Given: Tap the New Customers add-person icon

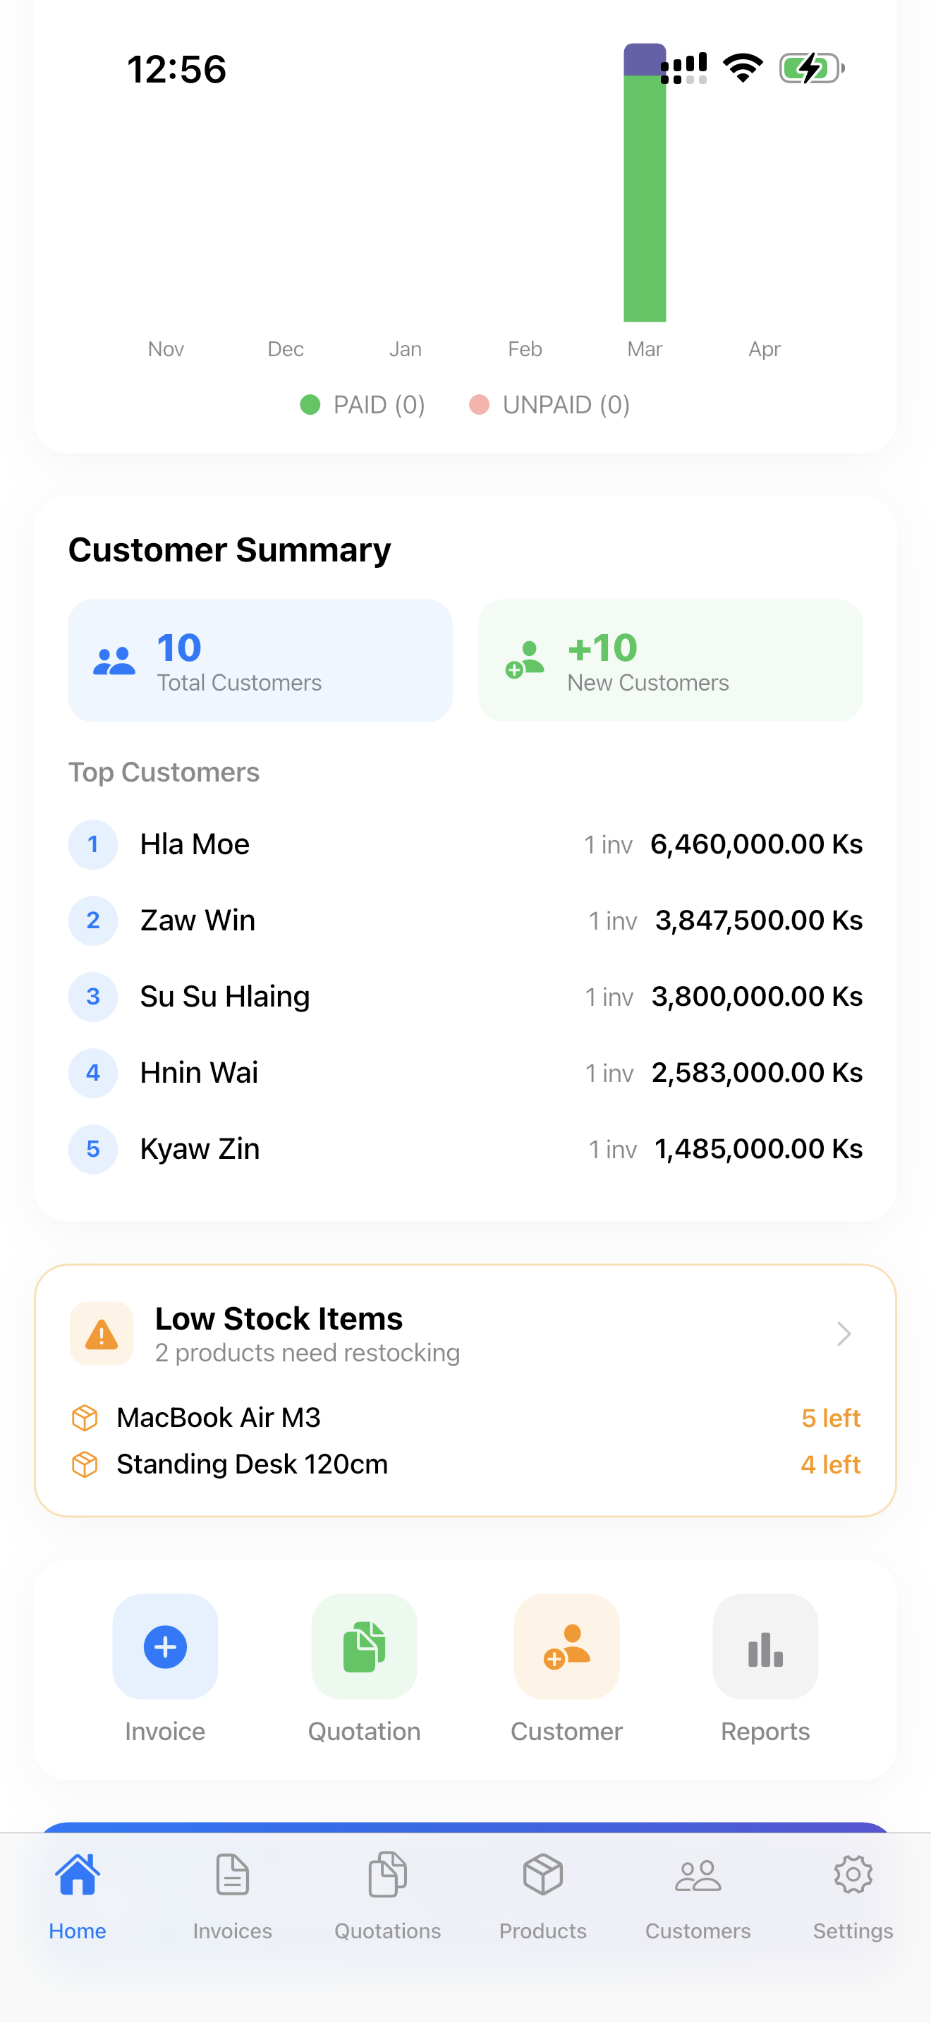Looking at the screenshot, I should pos(524,660).
